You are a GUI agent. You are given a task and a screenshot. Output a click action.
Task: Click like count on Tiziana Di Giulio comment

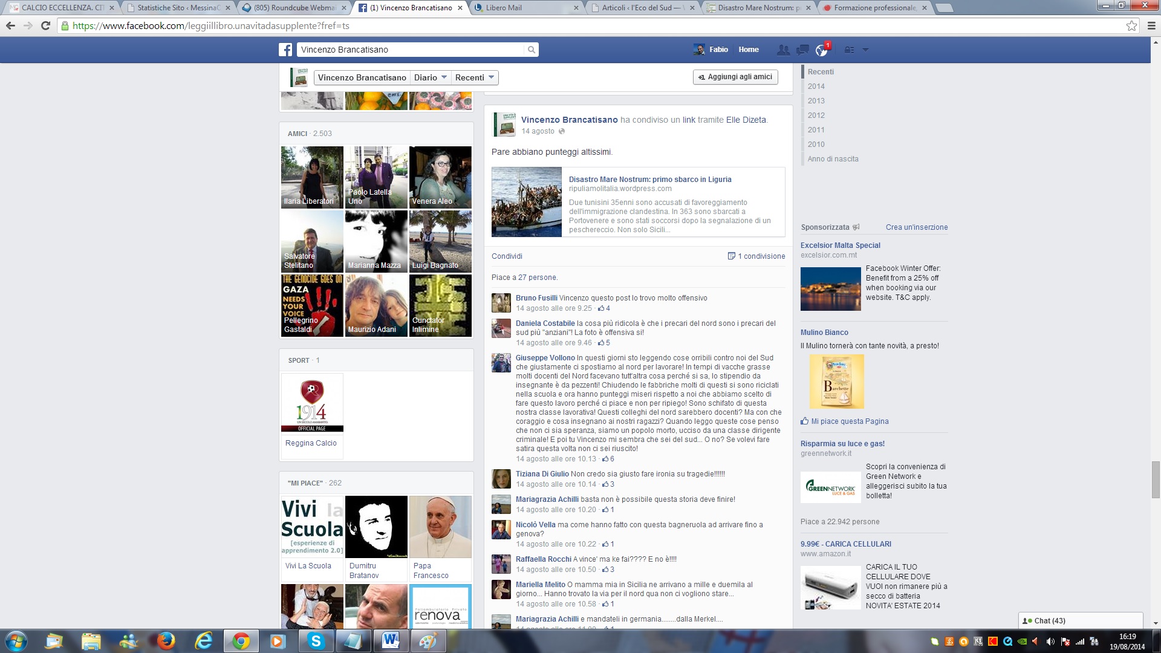pos(608,484)
